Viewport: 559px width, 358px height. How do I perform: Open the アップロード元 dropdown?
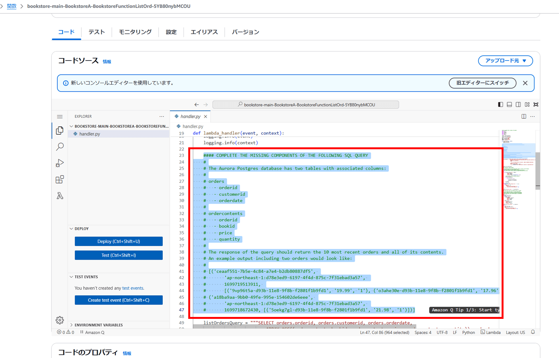(x=505, y=60)
